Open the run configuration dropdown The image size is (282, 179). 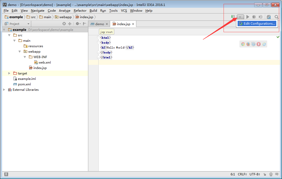pyautogui.click(x=240, y=17)
